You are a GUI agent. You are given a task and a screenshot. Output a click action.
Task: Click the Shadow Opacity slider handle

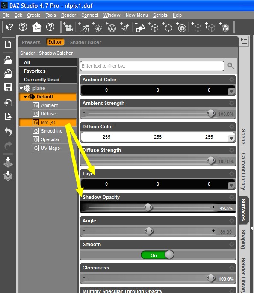[148, 207]
